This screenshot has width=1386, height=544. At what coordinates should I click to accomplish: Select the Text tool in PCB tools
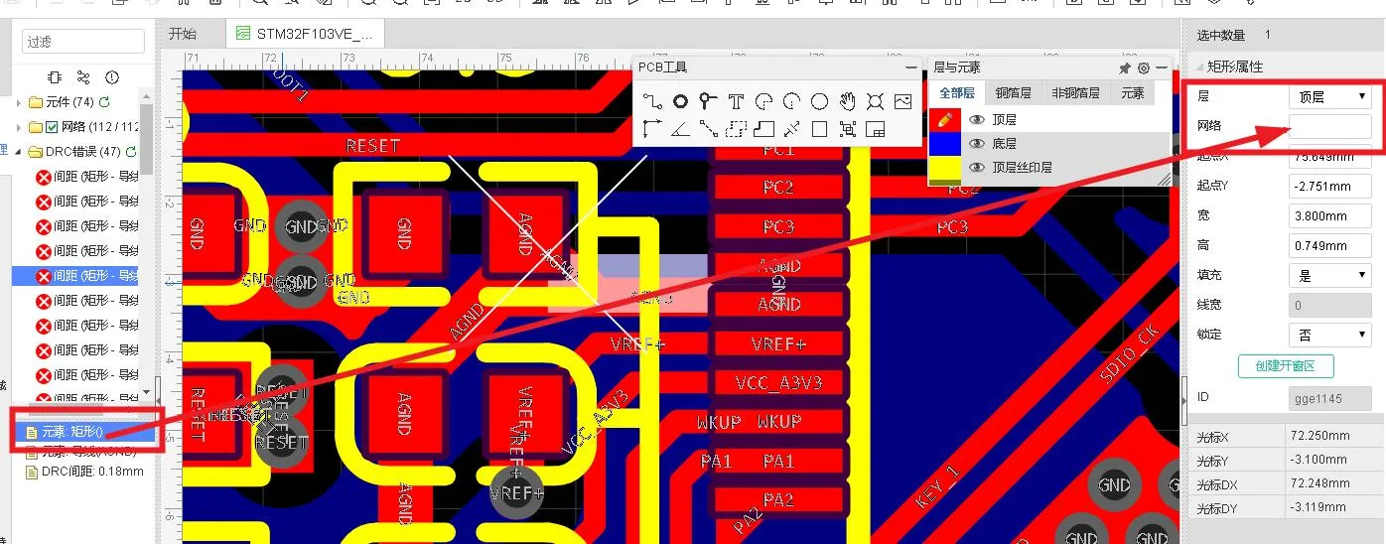[736, 101]
